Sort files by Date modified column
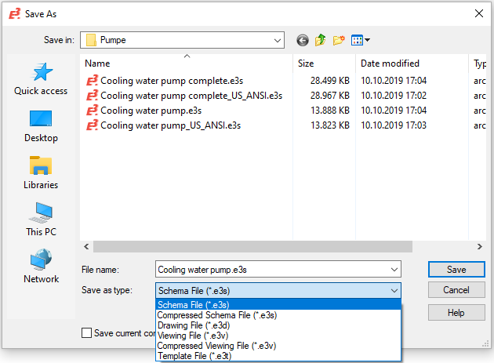 390,64
